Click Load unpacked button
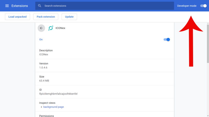This screenshot has width=209, height=117. [x=18, y=17]
